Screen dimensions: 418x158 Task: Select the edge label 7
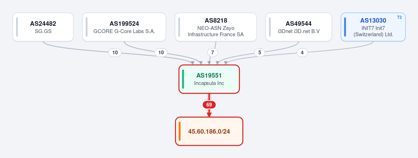click(212, 53)
